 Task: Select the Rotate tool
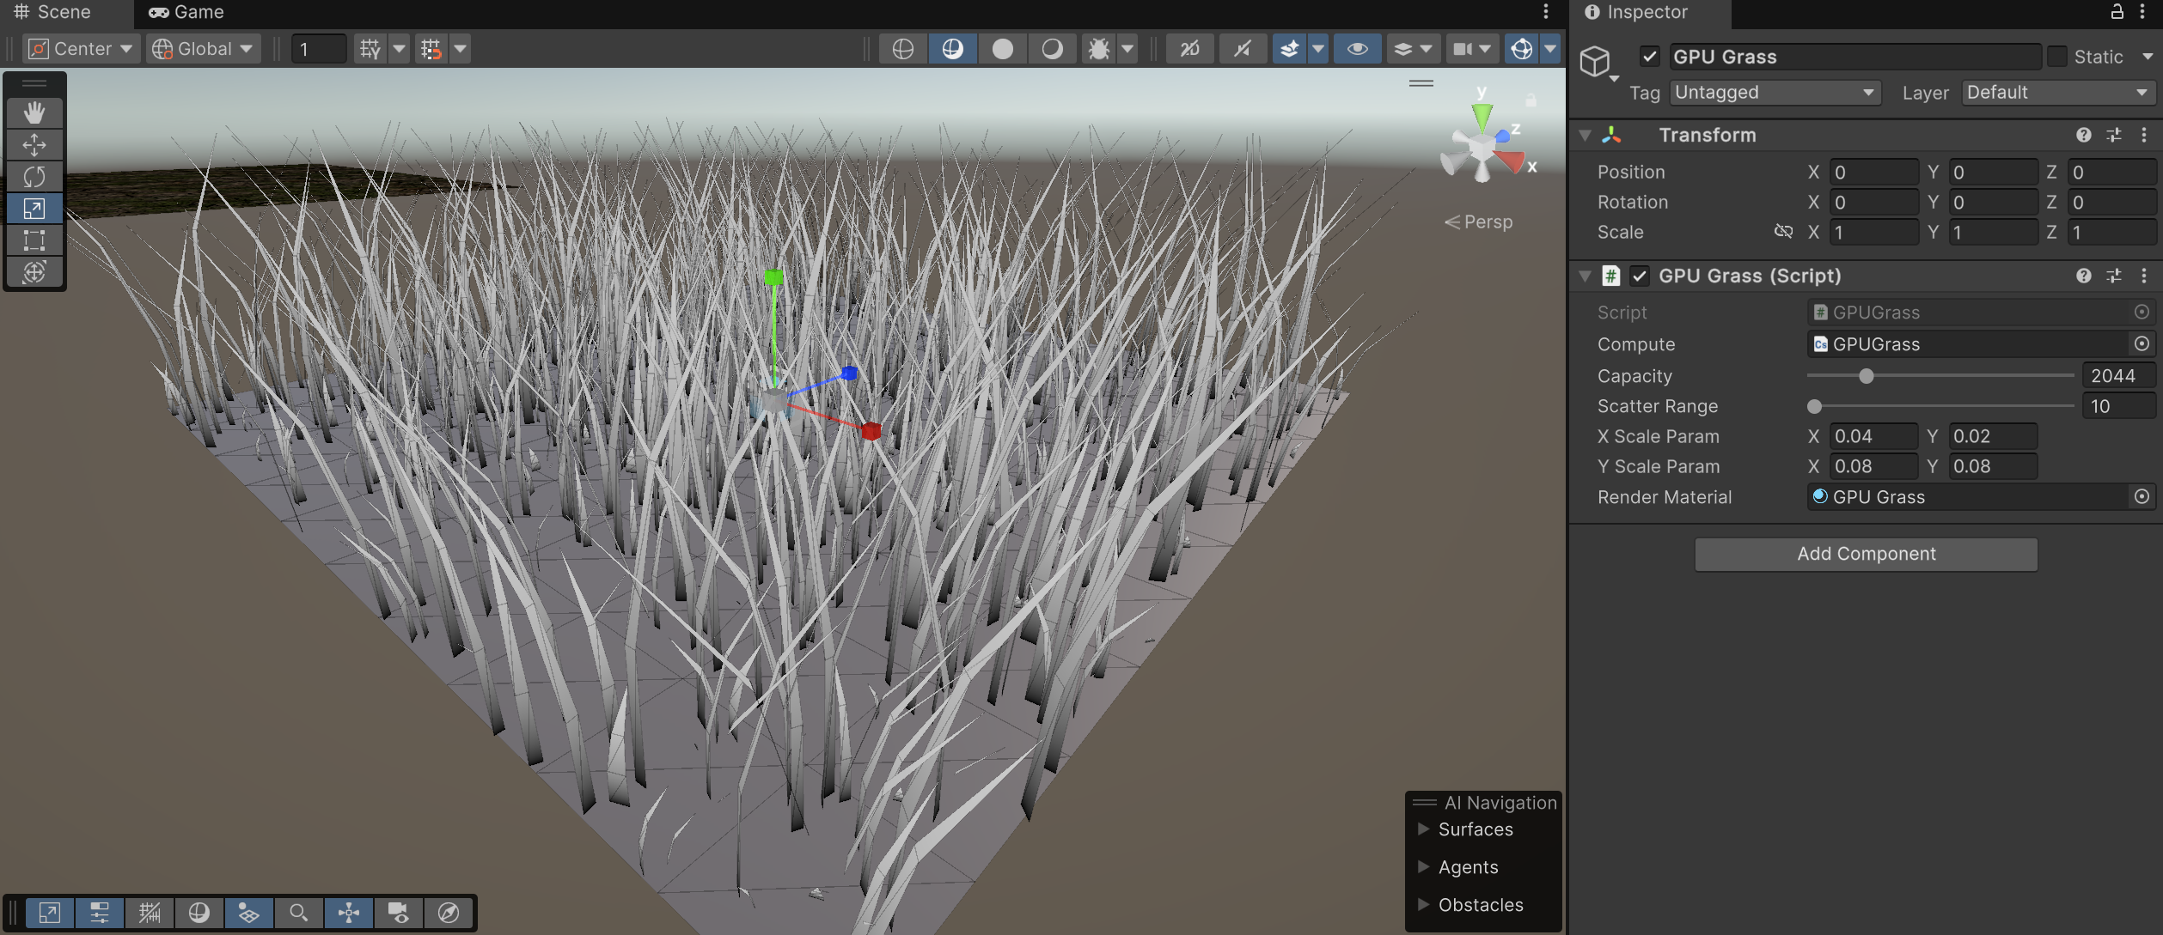[x=34, y=177]
